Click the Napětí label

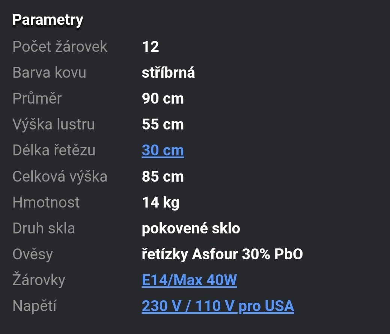coord(34,306)
